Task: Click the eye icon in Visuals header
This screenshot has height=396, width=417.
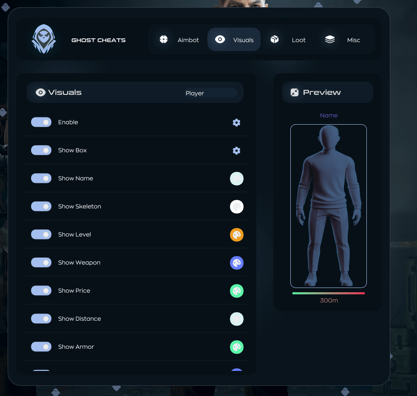Action: [x=40, y=92]
